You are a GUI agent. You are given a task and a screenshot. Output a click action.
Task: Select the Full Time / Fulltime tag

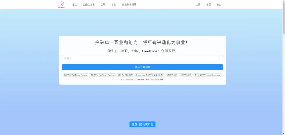[75, 75]
